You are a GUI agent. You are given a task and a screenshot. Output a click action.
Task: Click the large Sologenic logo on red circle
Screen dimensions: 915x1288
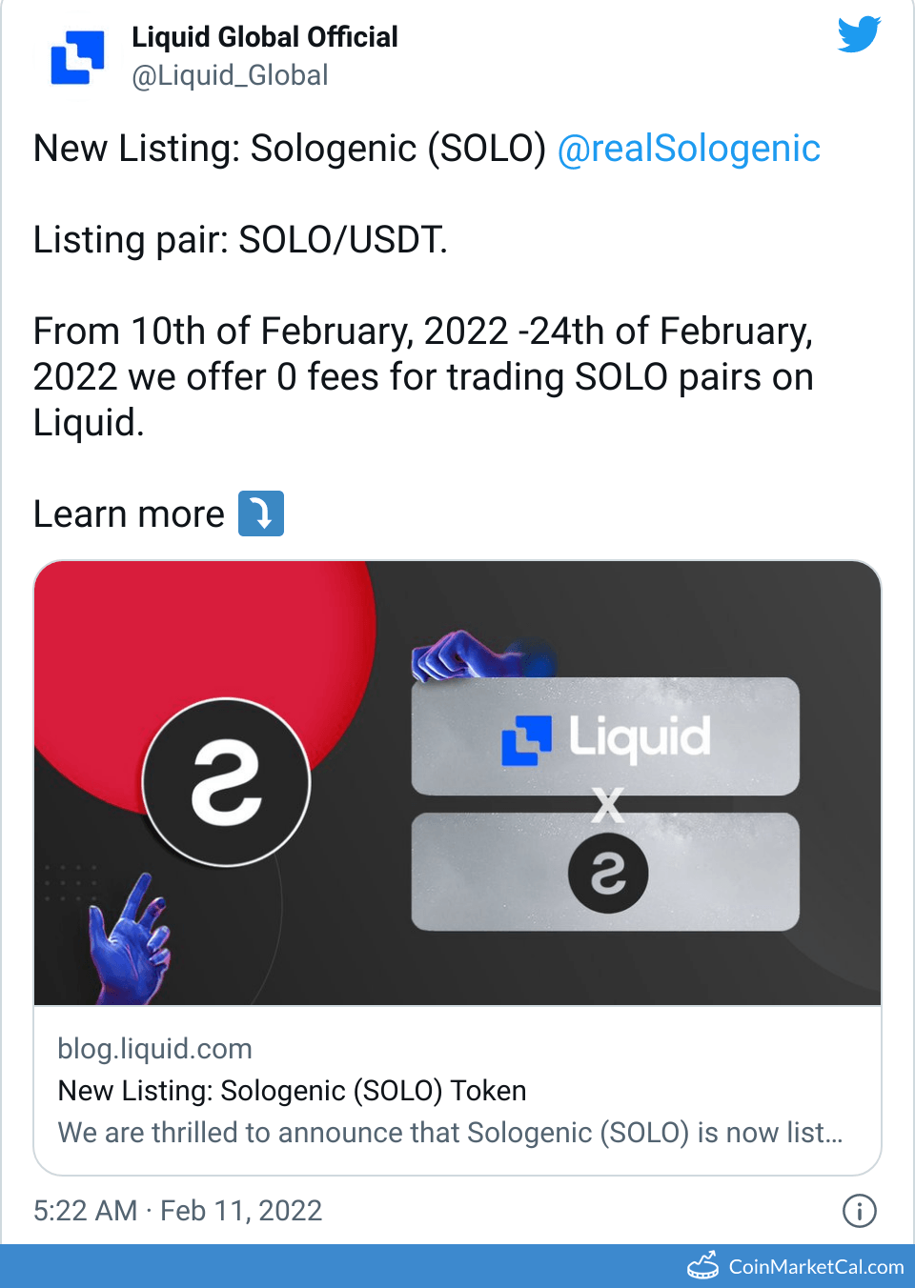click(227, 782)
